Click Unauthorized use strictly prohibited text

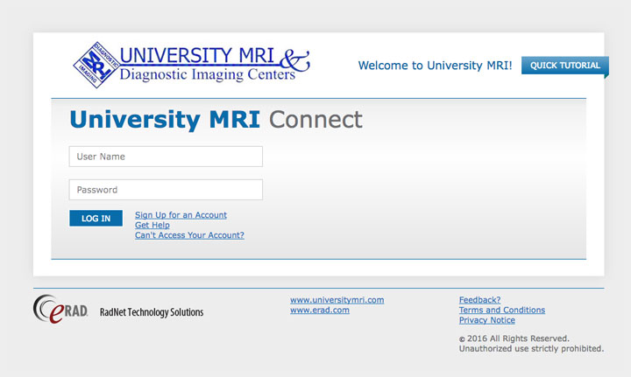[x=532, y=348]
